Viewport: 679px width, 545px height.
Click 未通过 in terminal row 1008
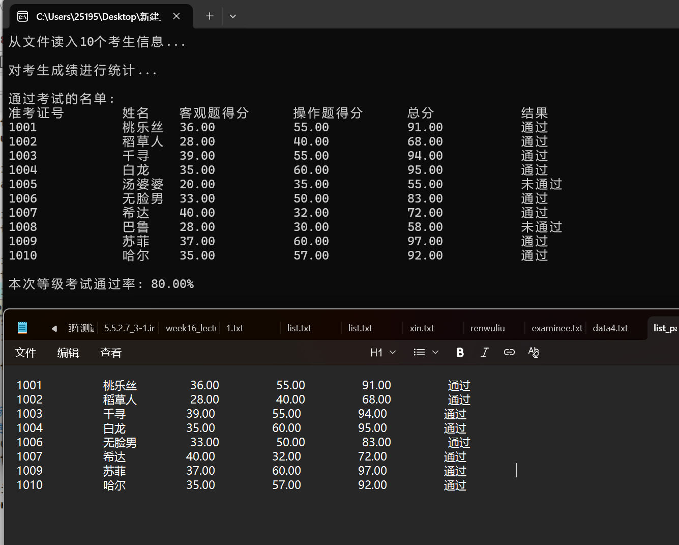542,227
